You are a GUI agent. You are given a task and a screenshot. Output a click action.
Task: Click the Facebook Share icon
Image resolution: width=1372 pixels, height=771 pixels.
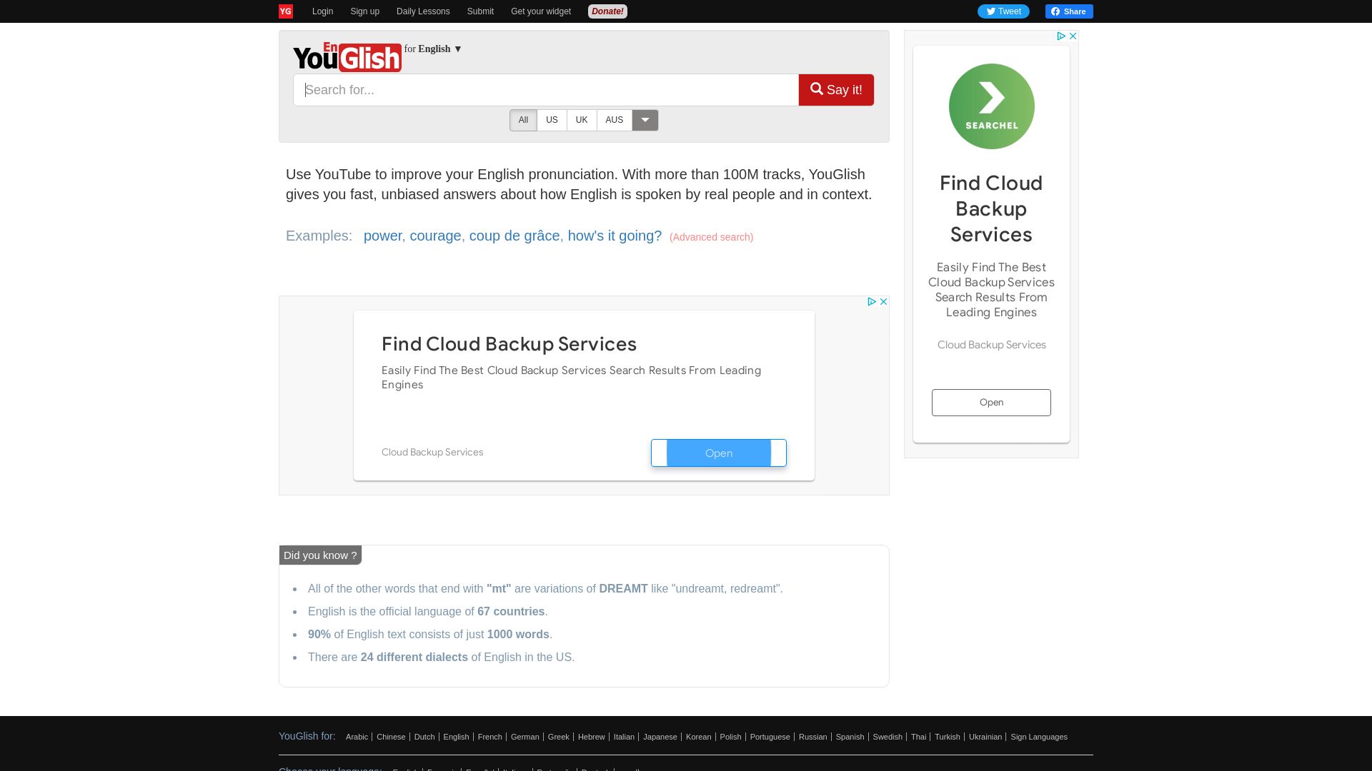pos(1056,11)
